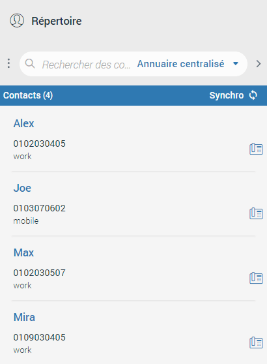Open the Mira contact name

(24, 317)
